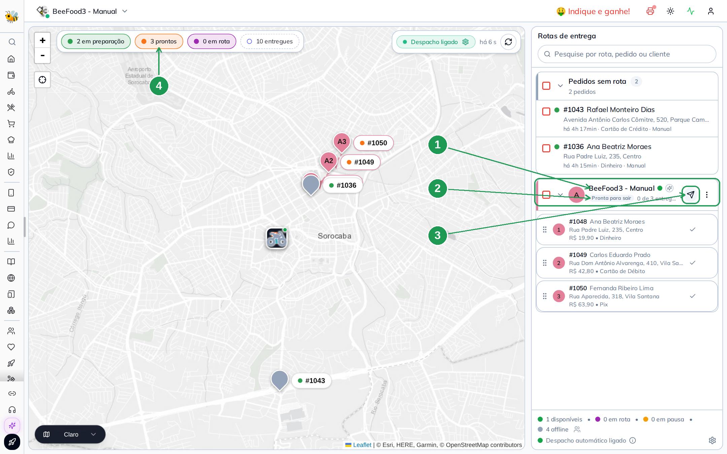Open the user profile icon

click(711, 11)
